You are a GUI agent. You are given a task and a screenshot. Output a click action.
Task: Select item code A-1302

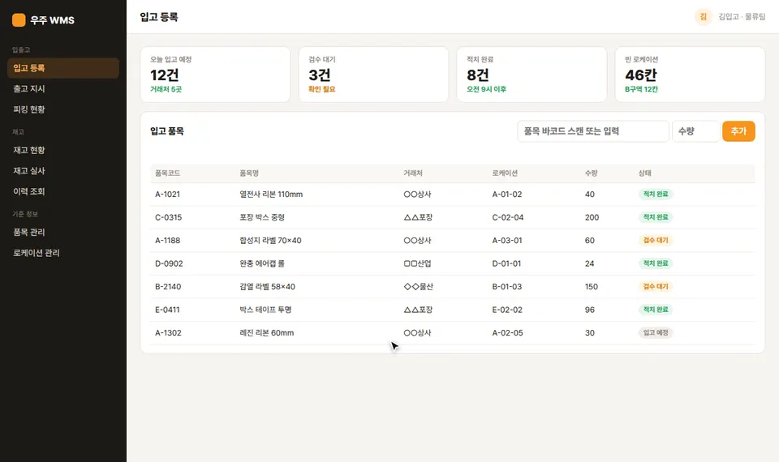pos(168,333)
